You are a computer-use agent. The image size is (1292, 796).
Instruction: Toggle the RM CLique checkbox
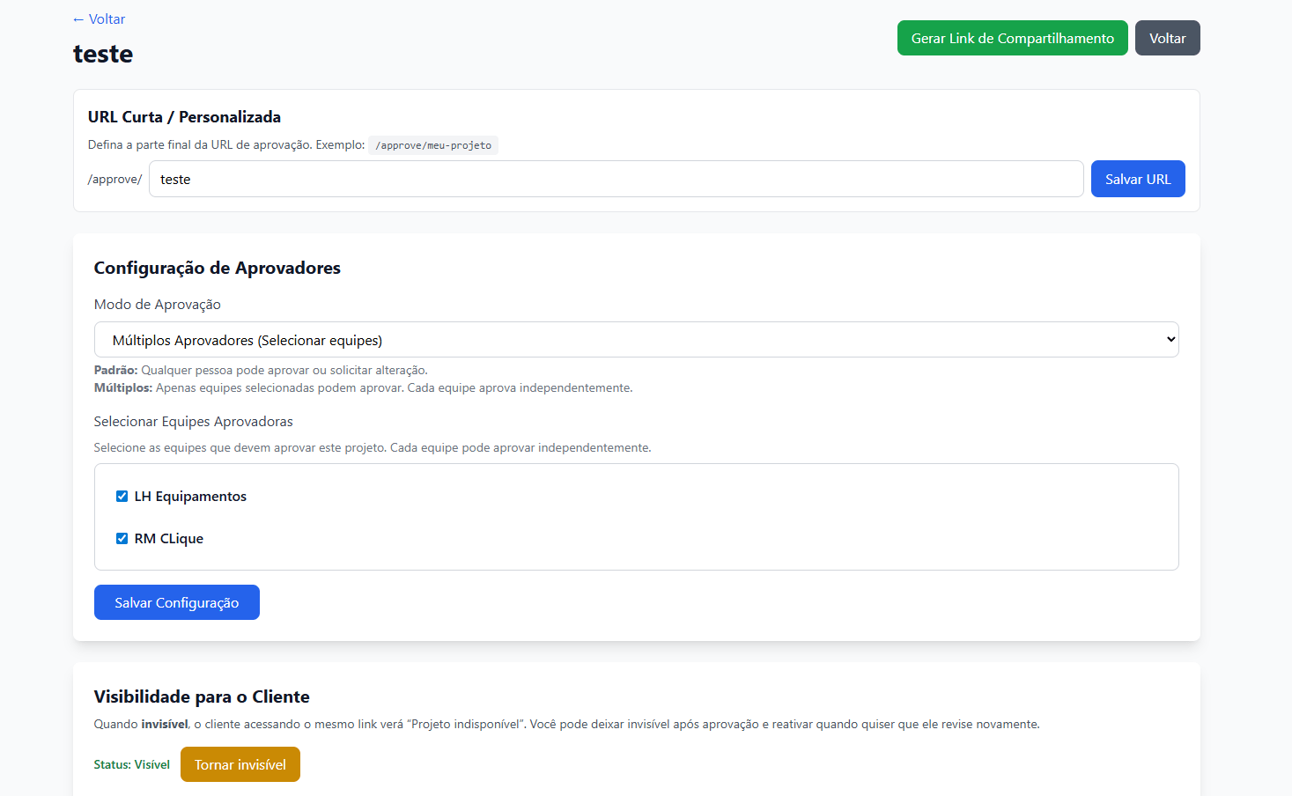122,539
